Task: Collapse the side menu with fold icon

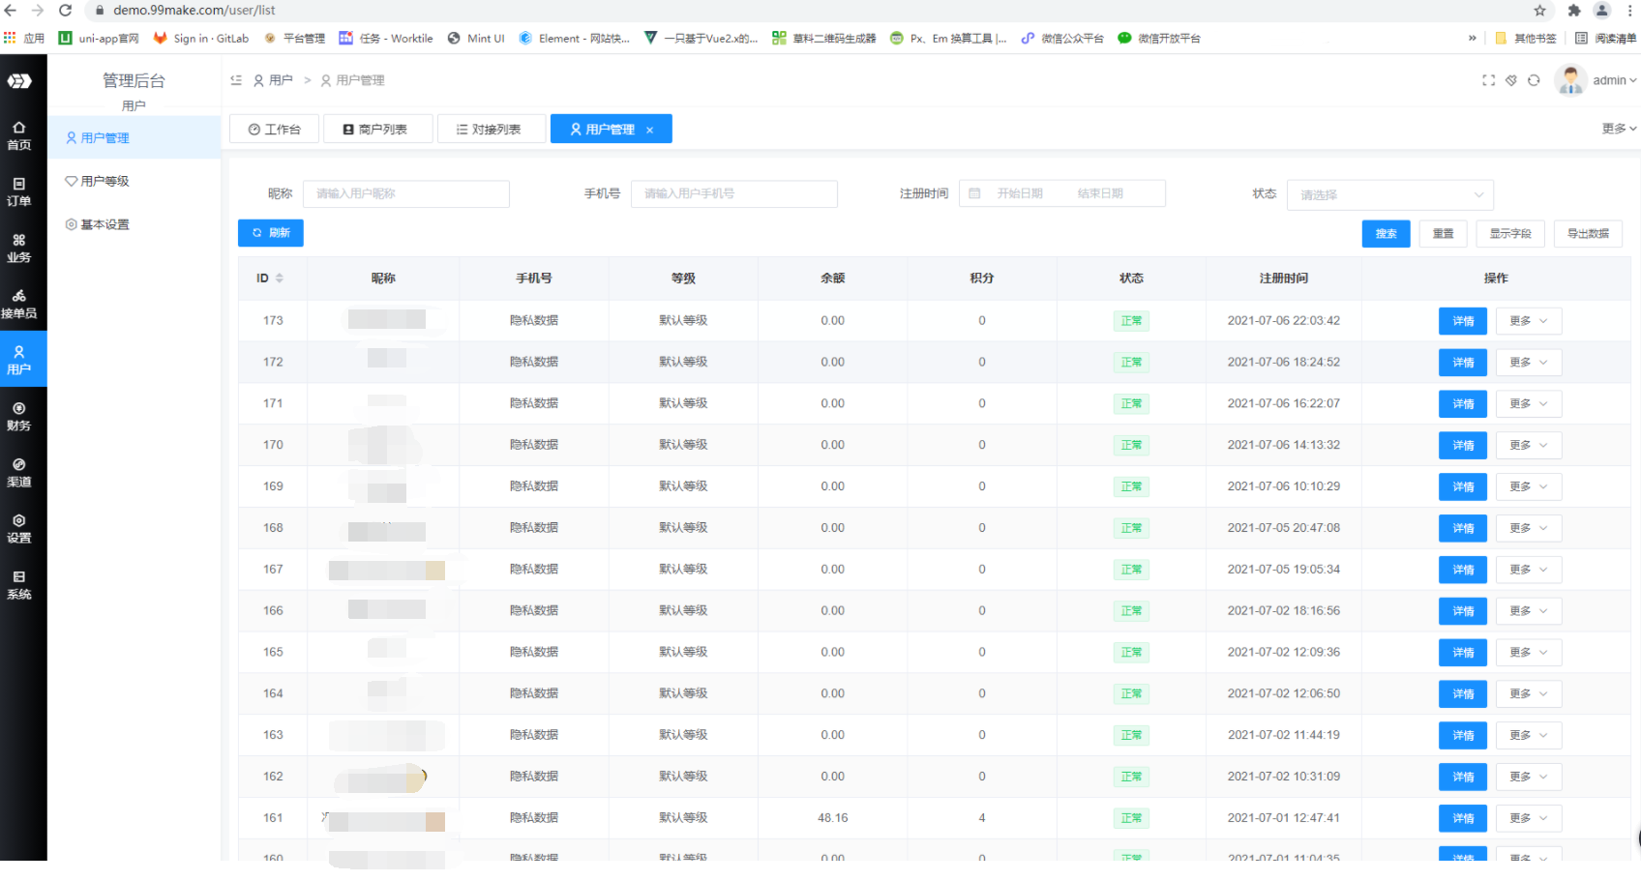Action: [236, 80]
